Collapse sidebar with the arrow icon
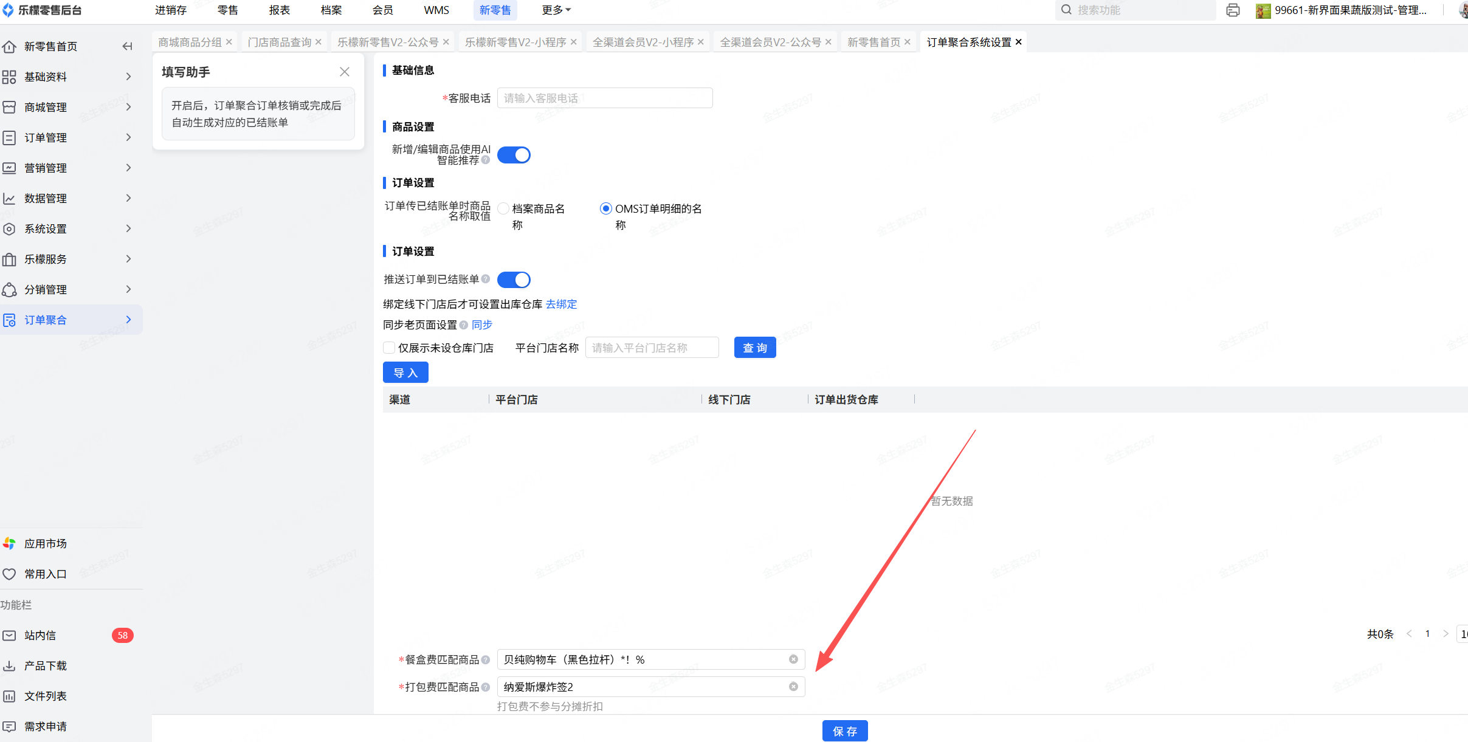This screenshot has width=1468, height=742. pos(127,46)
